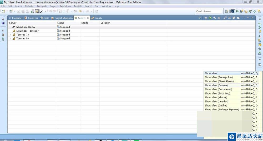Click the mobile run toolbar icon

point(33,11)
